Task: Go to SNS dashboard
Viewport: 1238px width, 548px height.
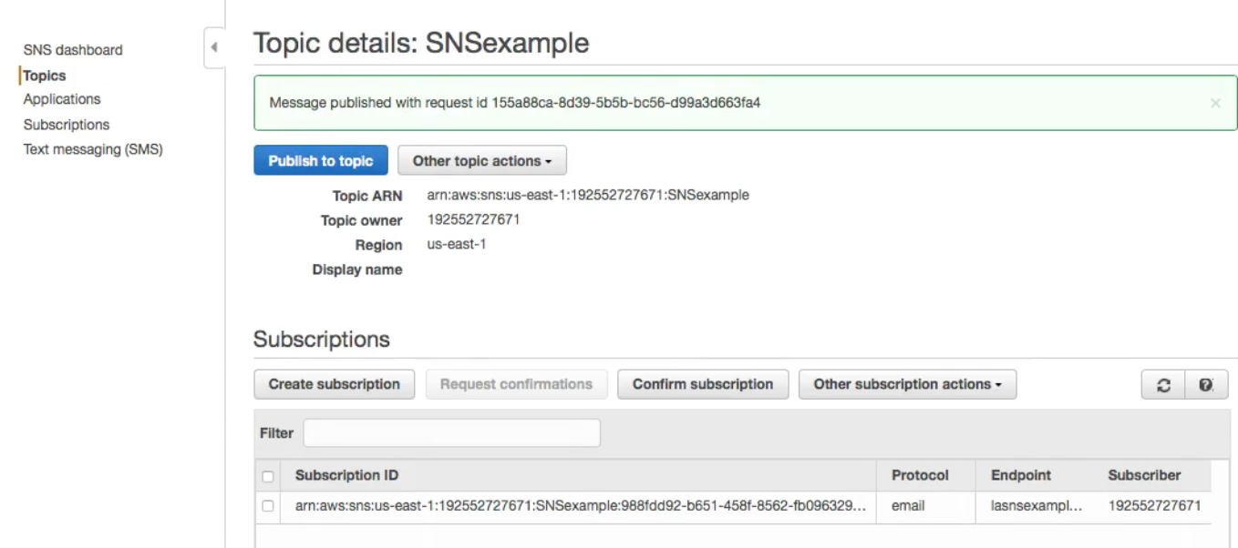Action: pos(73,50)
